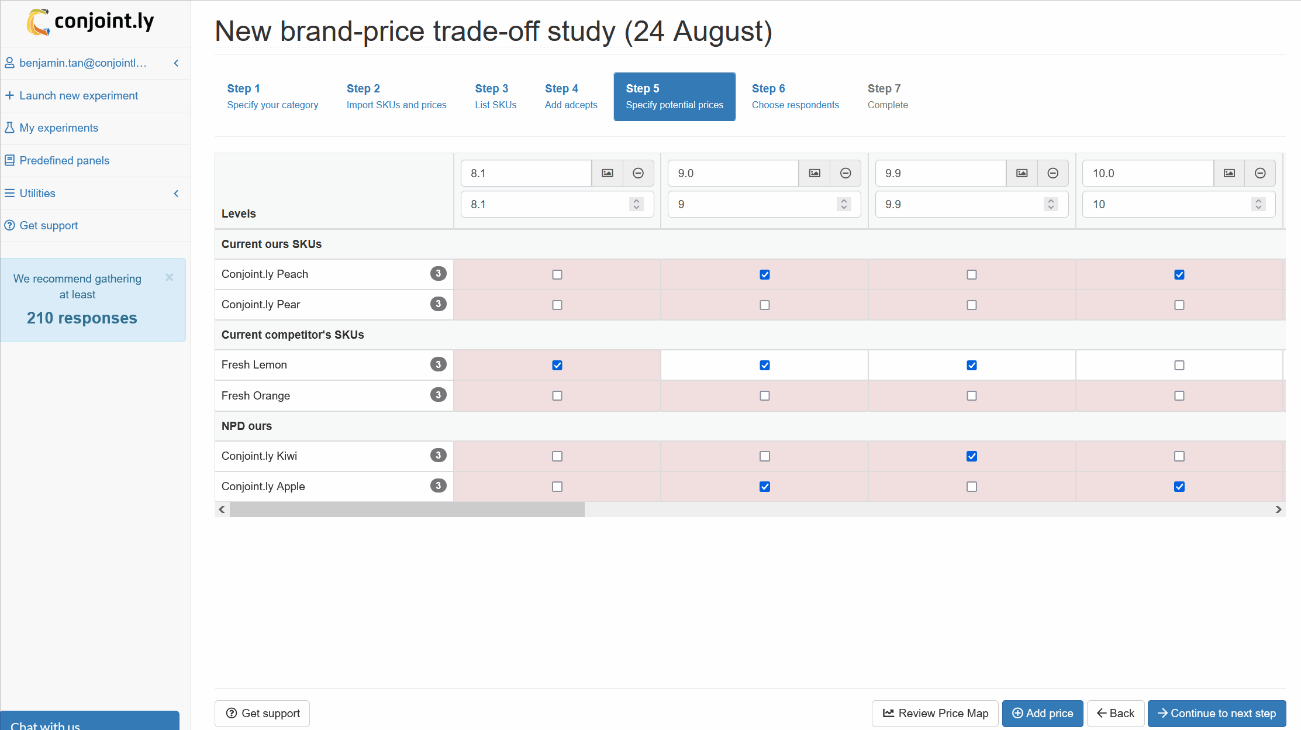1301x730 pixels.
Task: Click the badge 3 next to Conjoint.ly Peach
Action: tap(439, 273)
